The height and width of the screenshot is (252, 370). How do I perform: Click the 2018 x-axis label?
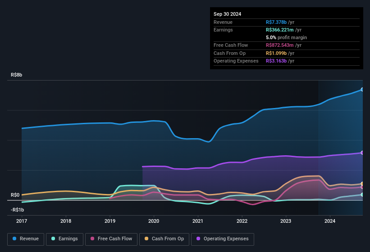66,221
